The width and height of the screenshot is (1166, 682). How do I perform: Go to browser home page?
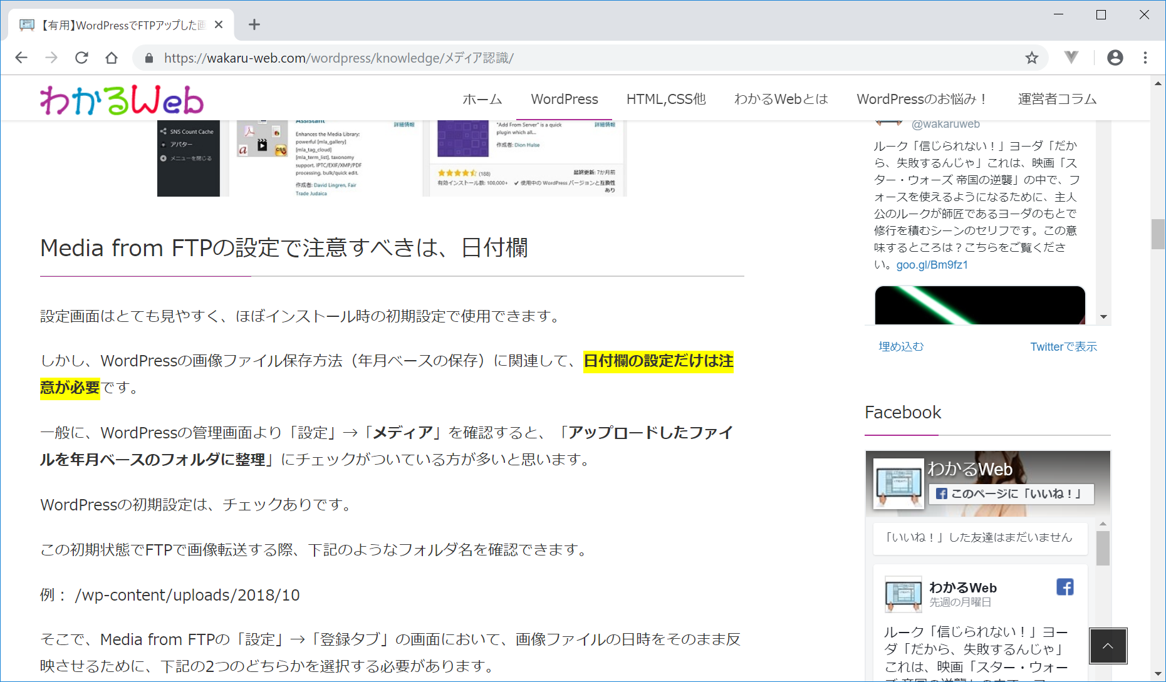click(x=112, y=58)
